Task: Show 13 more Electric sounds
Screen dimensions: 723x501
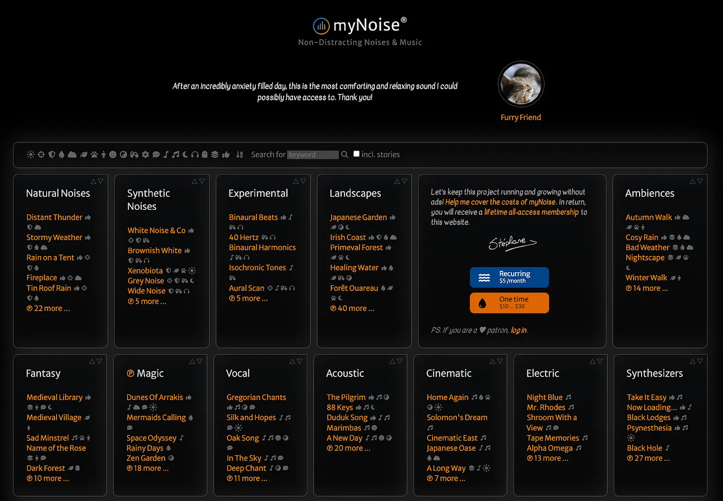Action: 548,458
